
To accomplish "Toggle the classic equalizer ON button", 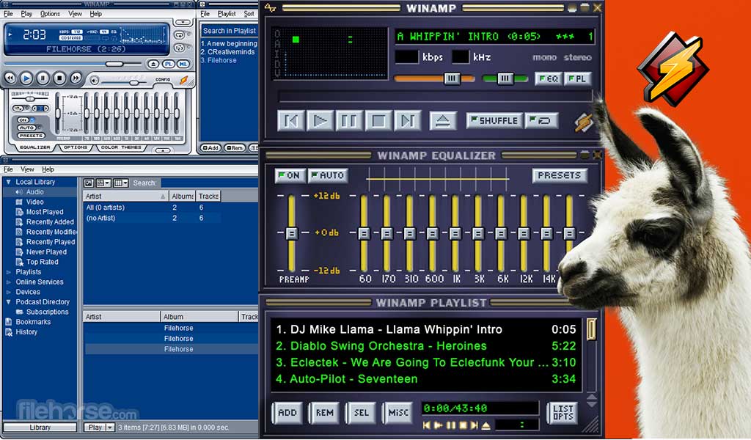I will click(x=289, y=176).
